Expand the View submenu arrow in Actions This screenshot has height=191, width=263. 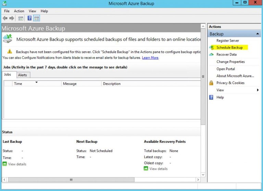pyautogui.click(x=258, y=90)
